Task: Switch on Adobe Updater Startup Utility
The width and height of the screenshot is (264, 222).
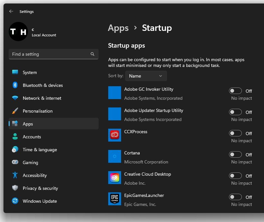Action: [235, 112]
